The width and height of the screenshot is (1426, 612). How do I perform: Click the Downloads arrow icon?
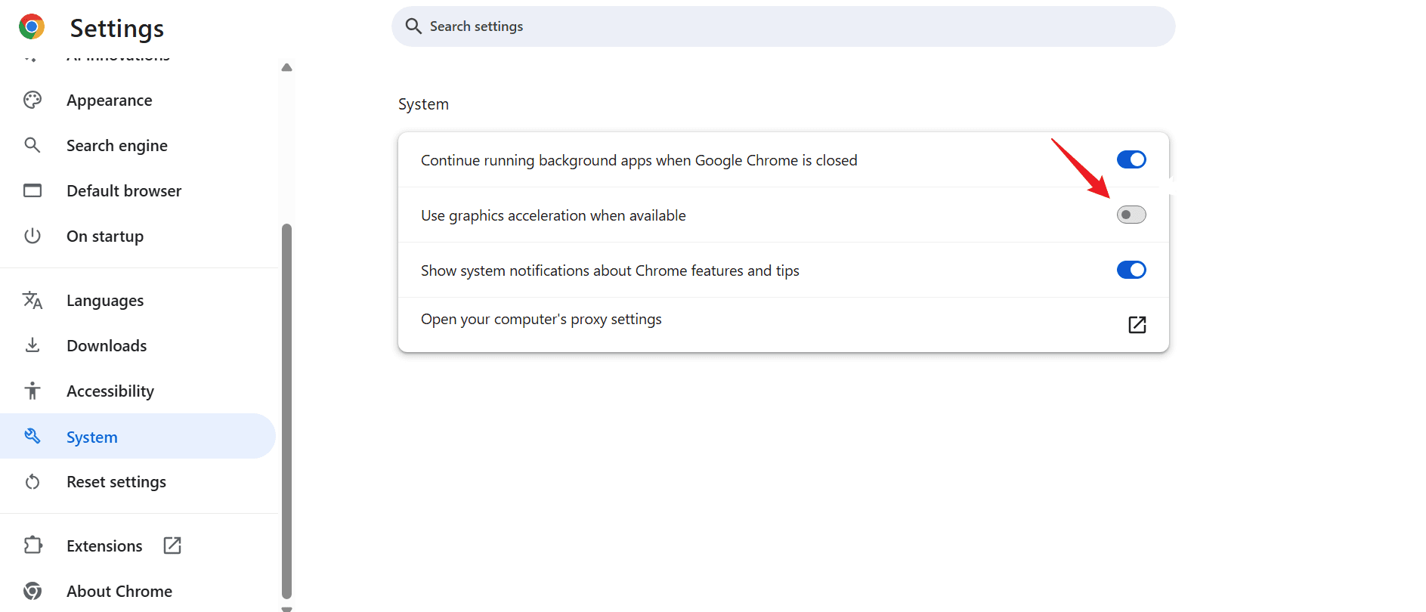(x=32, y=345)
